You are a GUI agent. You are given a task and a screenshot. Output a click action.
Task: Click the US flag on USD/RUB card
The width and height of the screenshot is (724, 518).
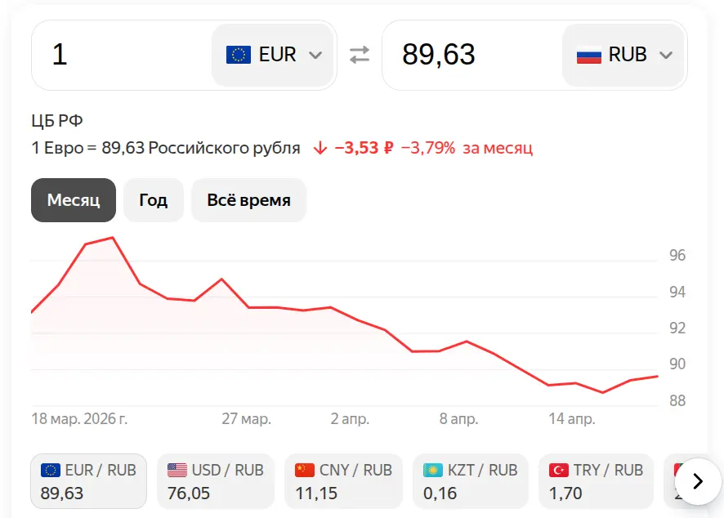[x=175, y=470]
